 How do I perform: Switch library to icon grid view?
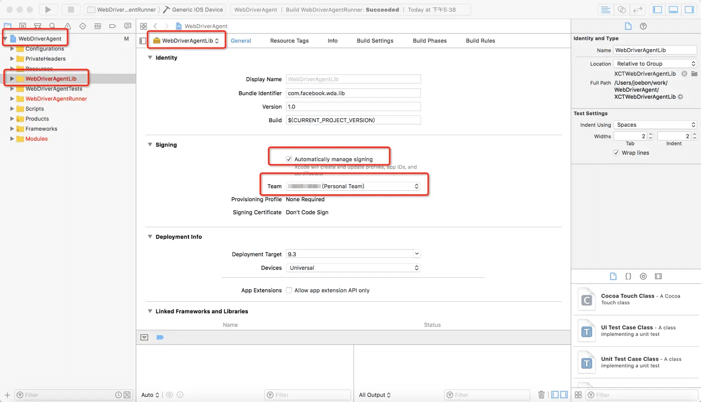click(x=578, y=395)
